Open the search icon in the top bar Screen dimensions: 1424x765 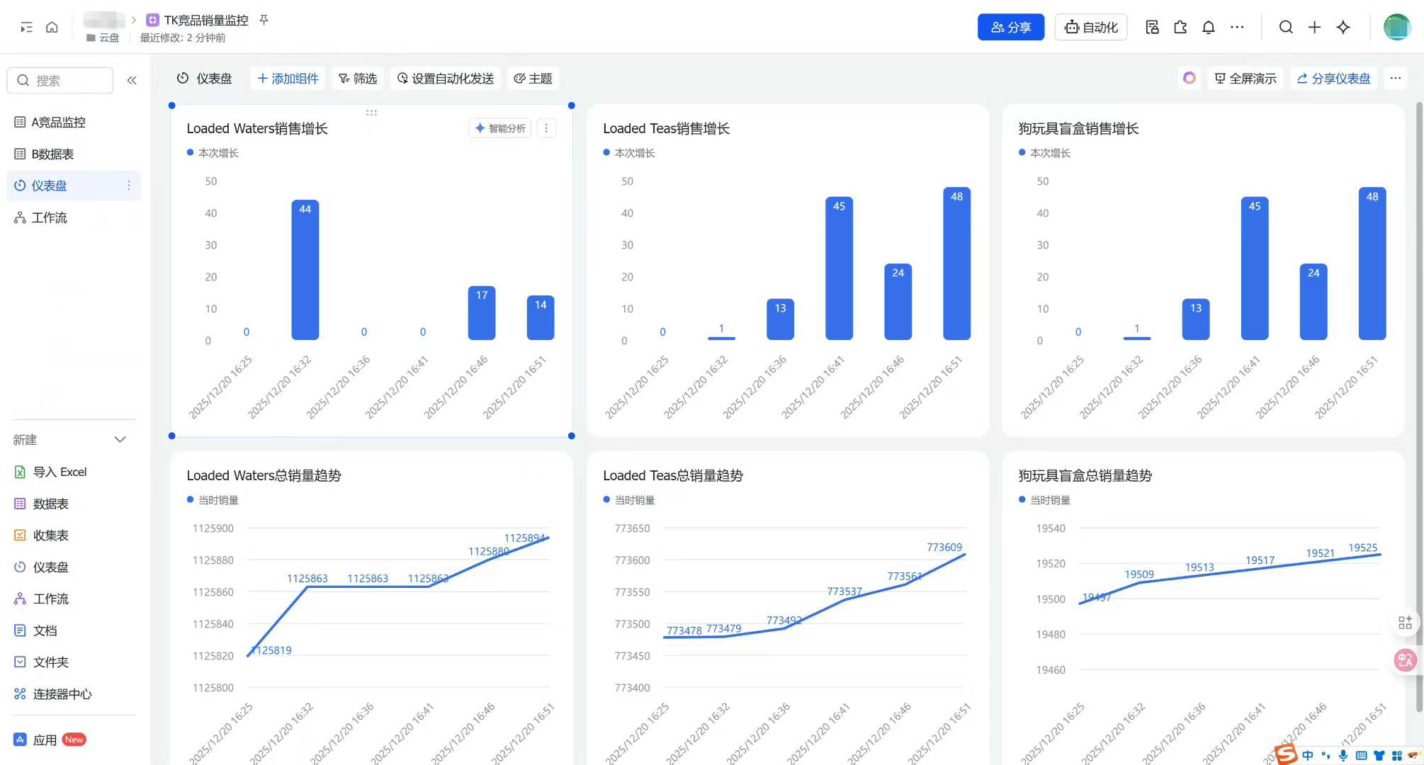[1286, 27]
